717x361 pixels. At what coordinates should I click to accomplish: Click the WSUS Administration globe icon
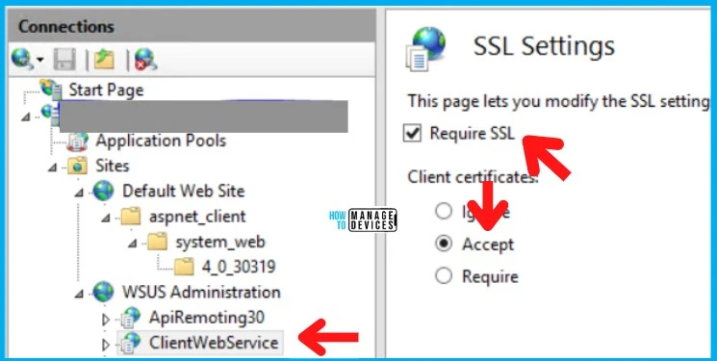click(x=103, y=292)
